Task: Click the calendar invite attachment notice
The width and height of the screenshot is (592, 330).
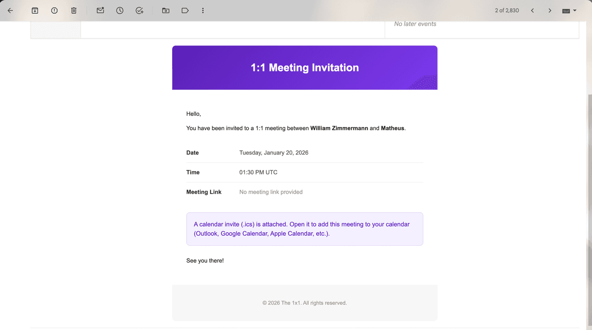Action: click(x=304, y=229)
